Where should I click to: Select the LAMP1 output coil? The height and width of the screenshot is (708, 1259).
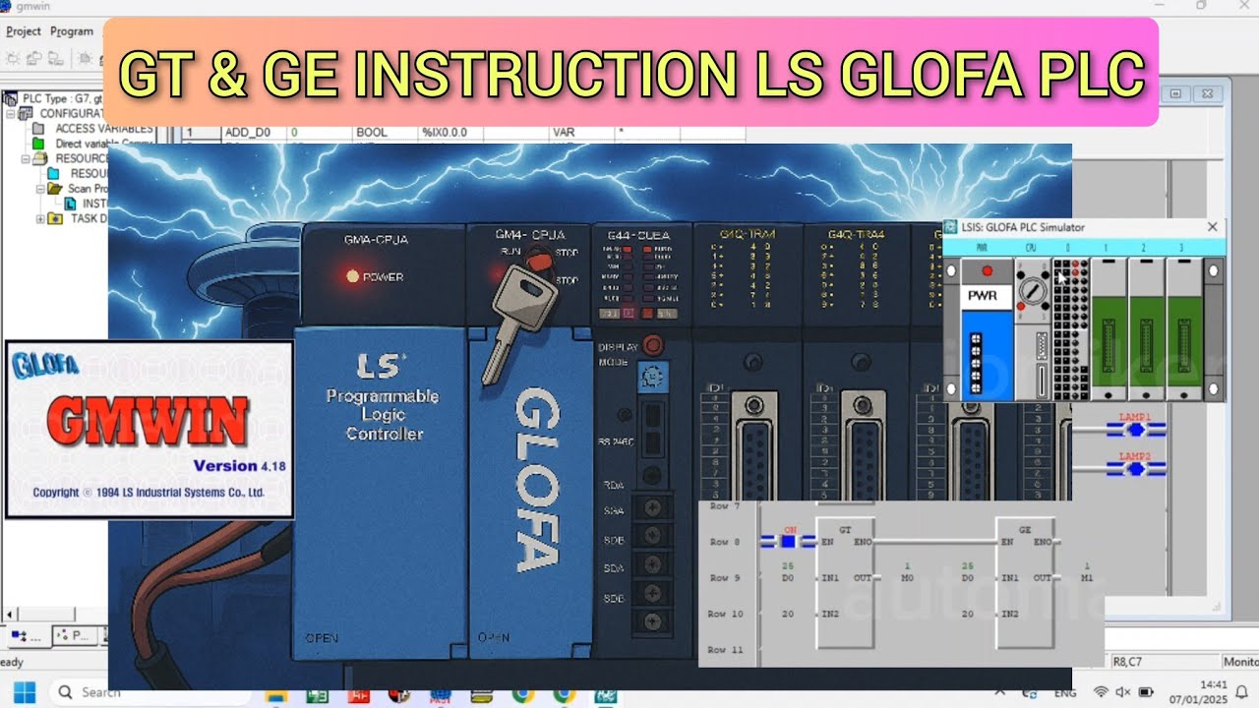[1135, 429]
